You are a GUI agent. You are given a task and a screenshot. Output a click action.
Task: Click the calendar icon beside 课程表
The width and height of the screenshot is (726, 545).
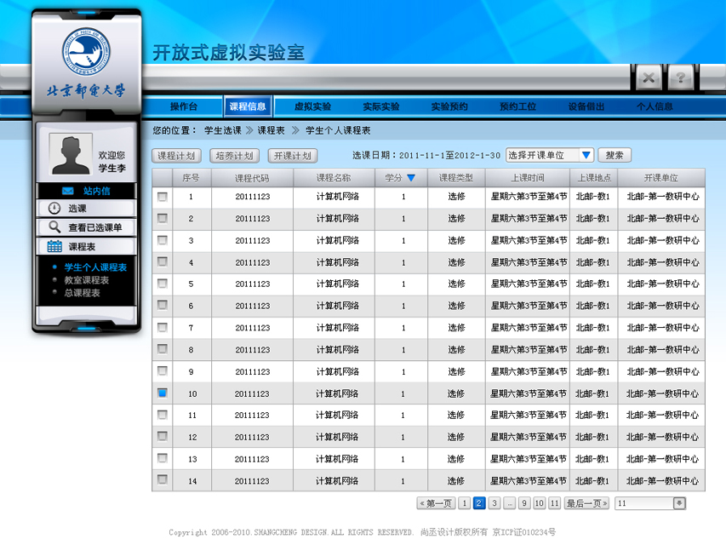(x=54, y=247)
